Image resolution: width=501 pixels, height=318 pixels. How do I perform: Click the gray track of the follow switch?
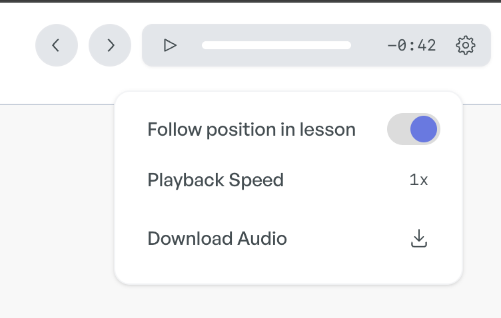[x=398, y=129]
